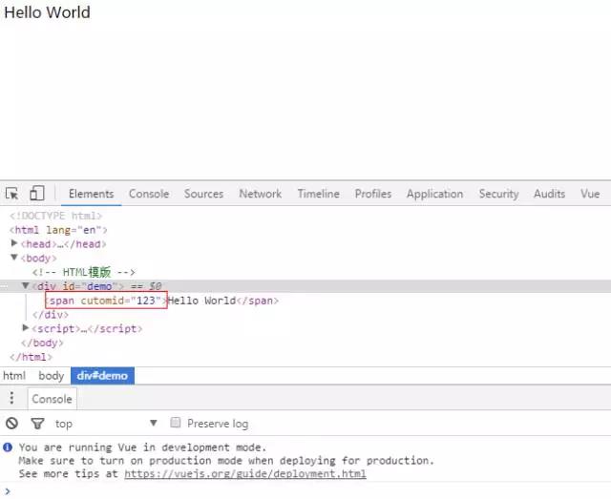Click the console prompt input line
This screenshot has height=499, width=611.
pos(305,491)
